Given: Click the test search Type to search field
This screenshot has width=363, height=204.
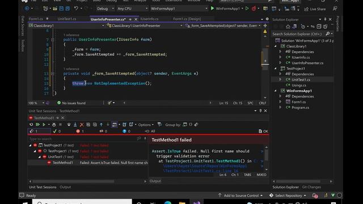Looking at the screenshot, I should click(82, 139).
